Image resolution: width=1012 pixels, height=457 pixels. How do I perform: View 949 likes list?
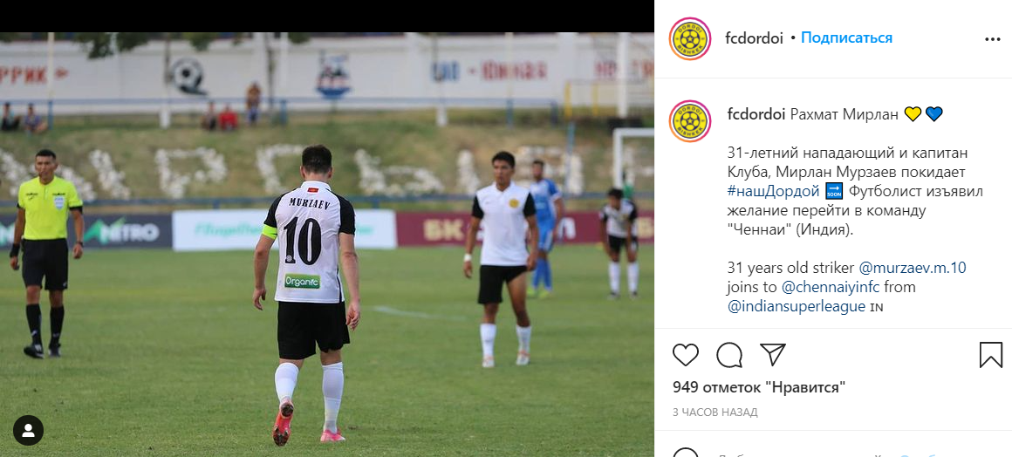click(759, 387)
